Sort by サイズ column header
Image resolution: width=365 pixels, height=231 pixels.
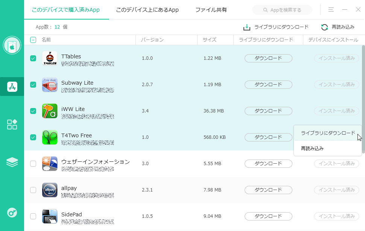(210, 40)
